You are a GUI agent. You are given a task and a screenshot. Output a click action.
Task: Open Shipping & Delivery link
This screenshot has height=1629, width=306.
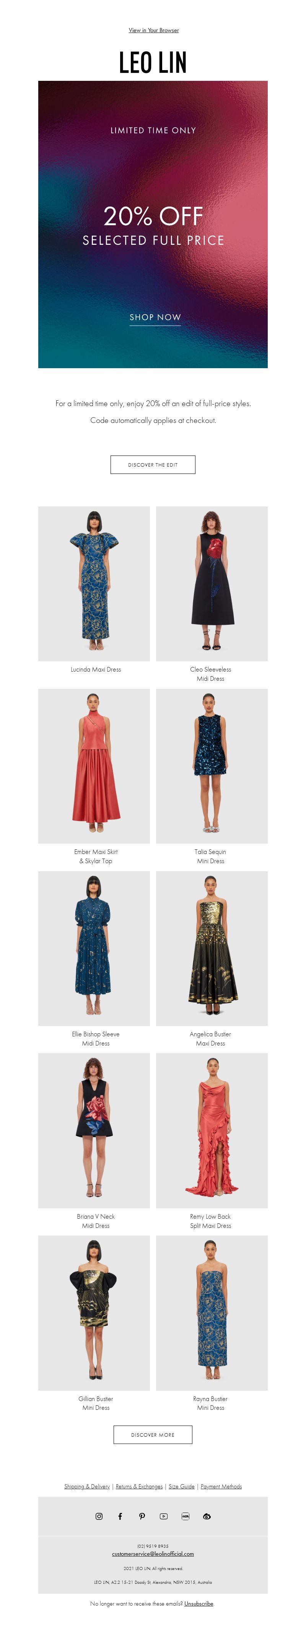87,1486
